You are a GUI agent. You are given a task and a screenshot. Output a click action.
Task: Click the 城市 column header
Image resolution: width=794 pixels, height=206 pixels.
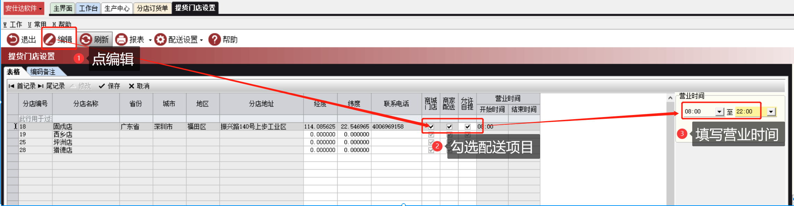pos(169,104)
